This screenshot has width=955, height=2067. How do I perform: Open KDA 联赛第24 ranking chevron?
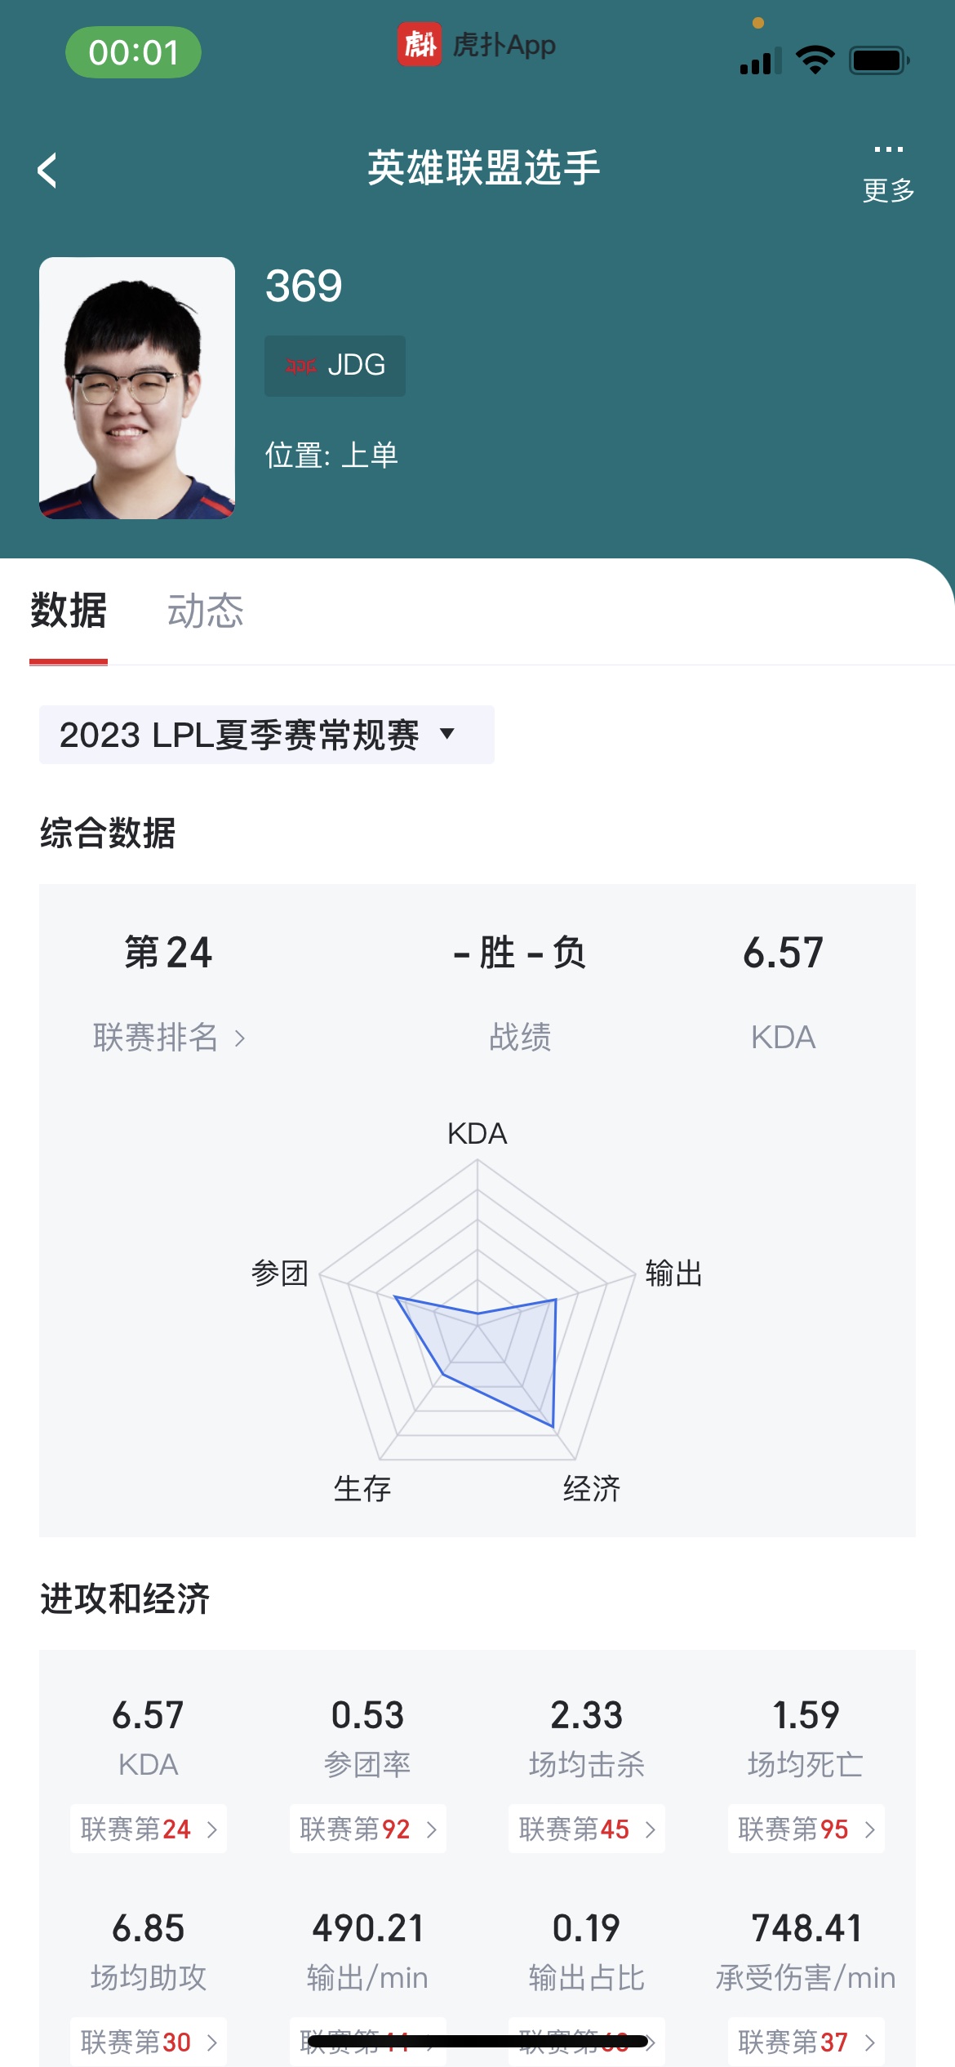click(149, 1829)
